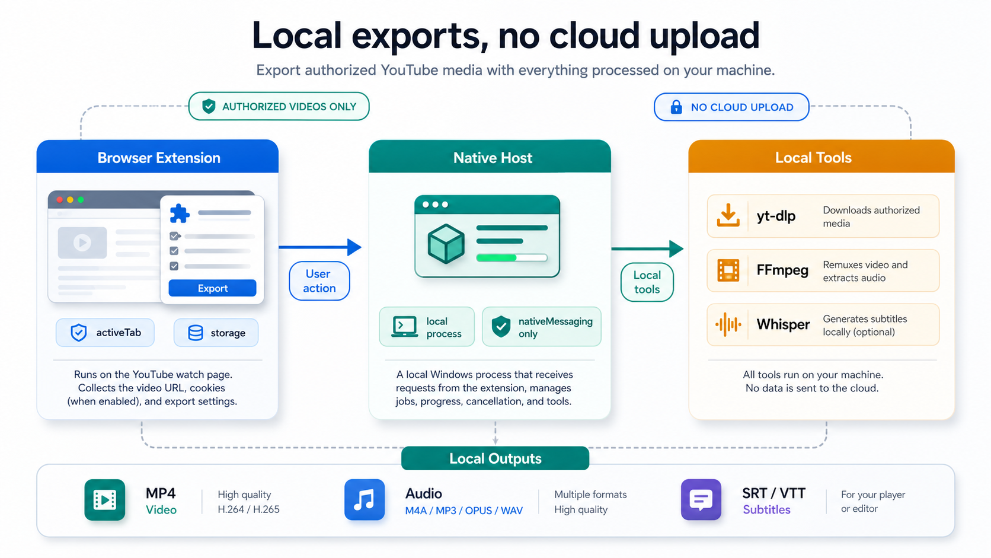Click the activeTab shield icon
Image resolution: width=991 pixels, height=558 pixels.
[x=78, y=333]
